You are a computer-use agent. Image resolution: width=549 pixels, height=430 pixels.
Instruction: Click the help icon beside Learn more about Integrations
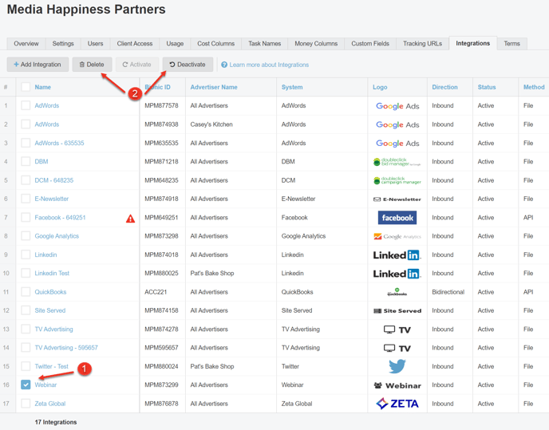224,65
